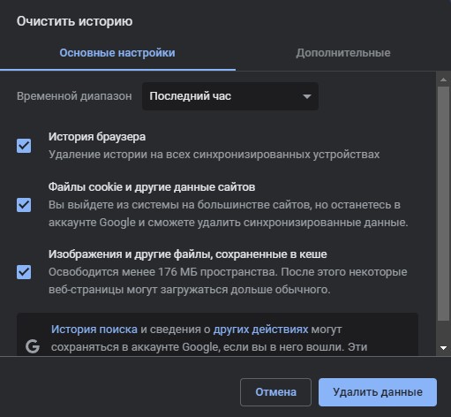Open the Дополнительные tab
Viewport: 451px width, 417px height.
[343, 53]
